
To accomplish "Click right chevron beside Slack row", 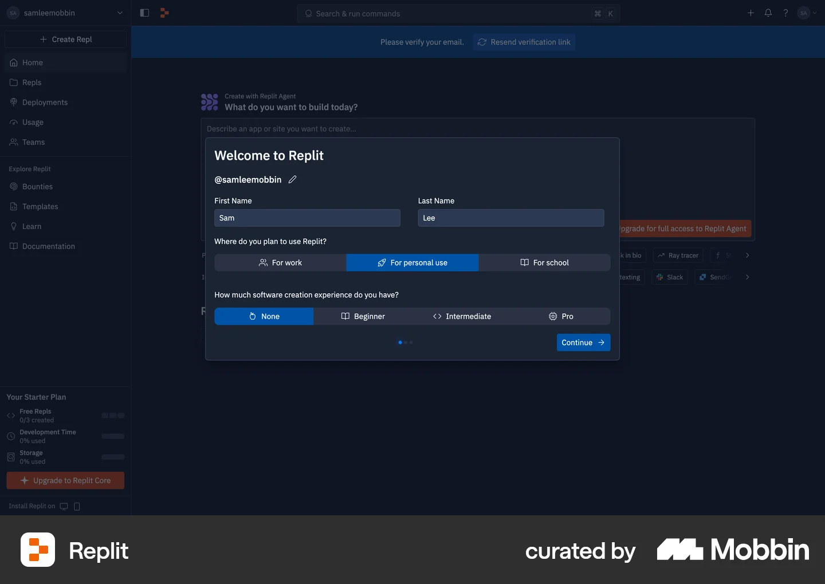I will pos(747,277).
